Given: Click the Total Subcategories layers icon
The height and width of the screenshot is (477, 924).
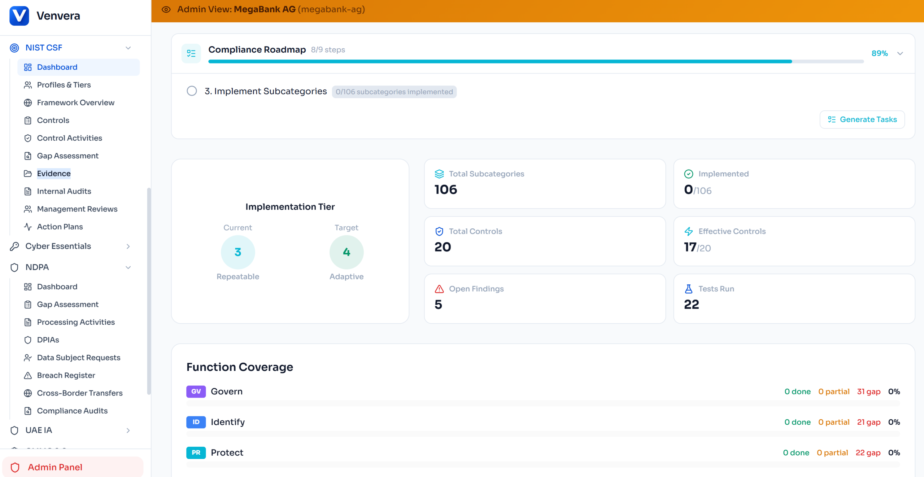Looking at the screenshot, I should (x=439, y=174).
